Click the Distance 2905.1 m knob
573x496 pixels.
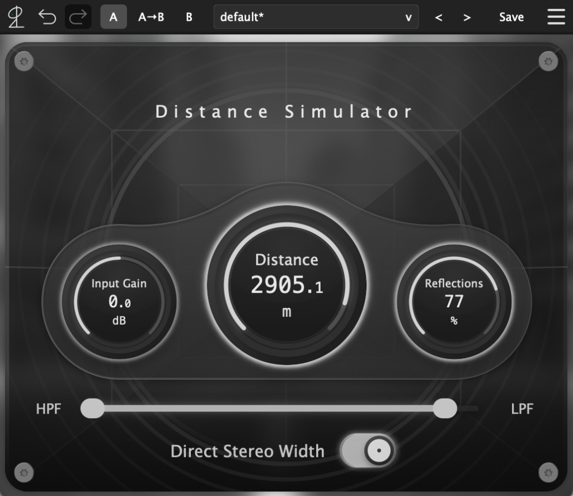pyautogui.click(x=287, y=285)
